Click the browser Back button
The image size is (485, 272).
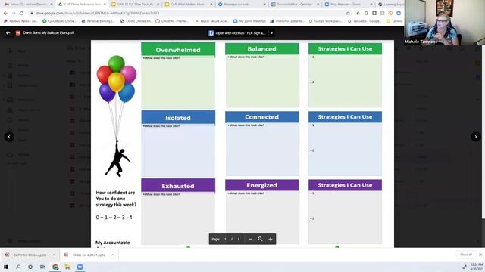[x=5, y=14]
